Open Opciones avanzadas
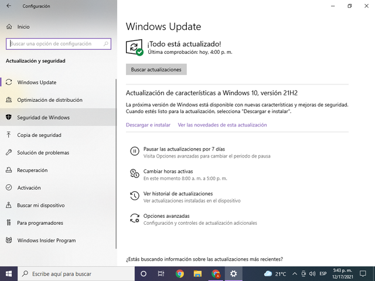The width and height of the screenshot is (375, 281). 193,219
